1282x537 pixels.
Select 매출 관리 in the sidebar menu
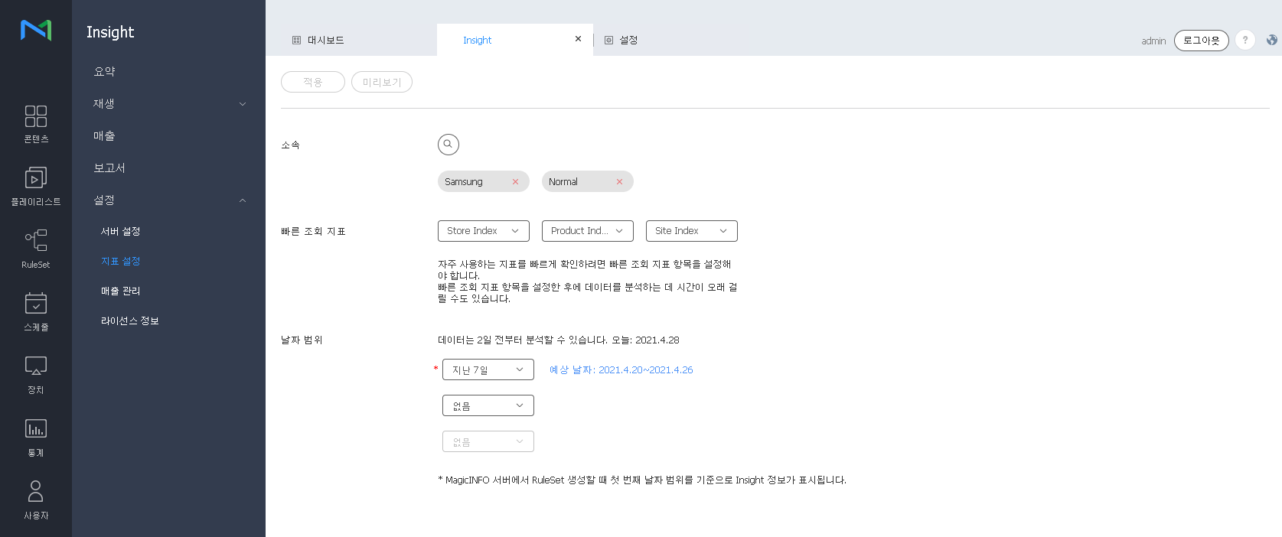pyautogui.click(x=121, y=291)
